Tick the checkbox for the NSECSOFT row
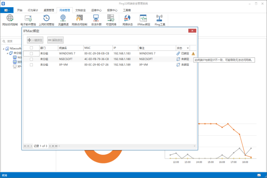This screenshot has width=267, height=178. pos(31,59)
